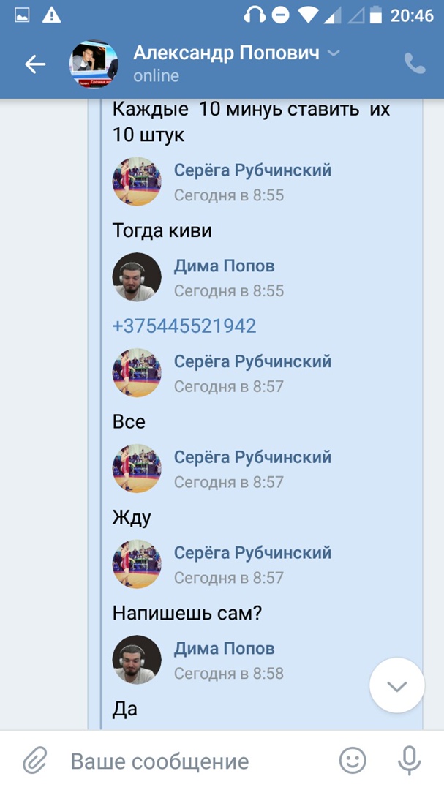This screenshot has width=444, height=790.
Task: Tap the warning triangle notification icon
Action: pyautogui.click(x=51, y=15)
